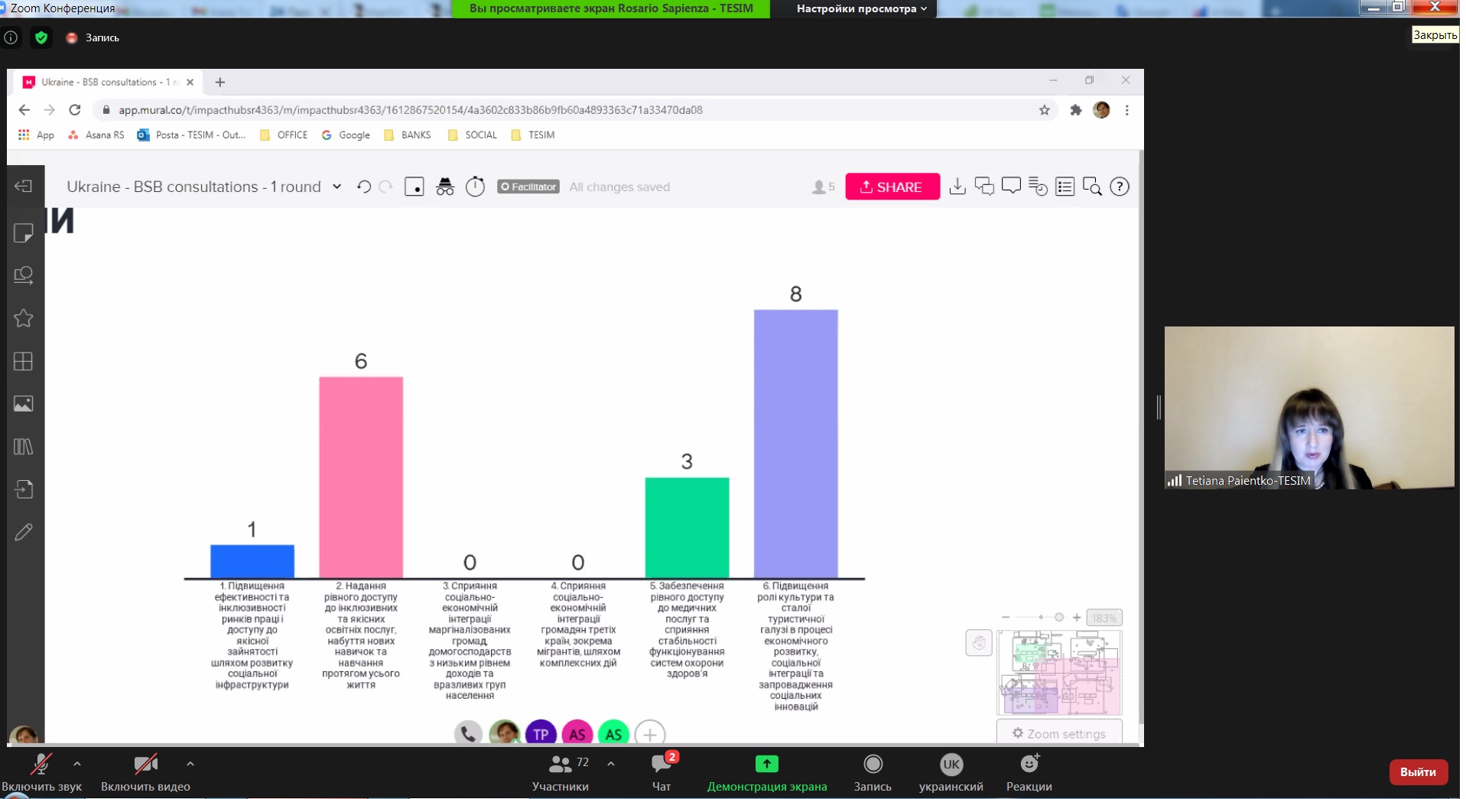
Task: Unmute microphone with Включить звук
Action: (41, 773)
